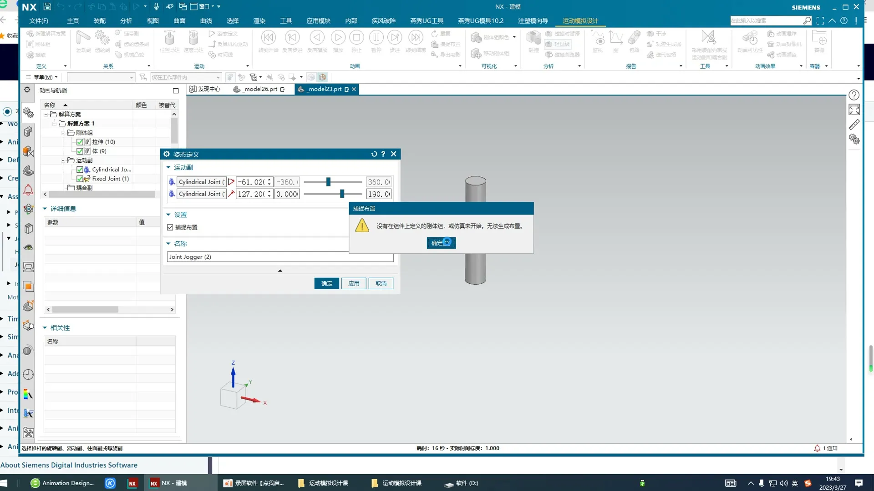Image resolution: width=874 pixels, height=491 pixels.
Task: Click the 取消 button in 姿态定义 dialog
Action: pos(381,283)
